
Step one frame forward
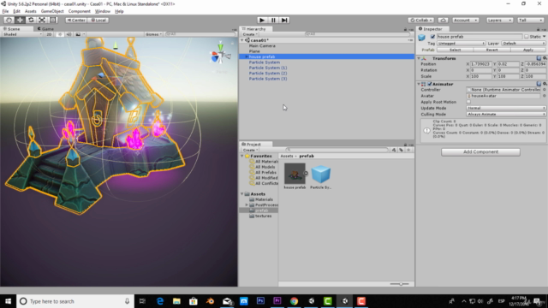[x=284, y=21]
